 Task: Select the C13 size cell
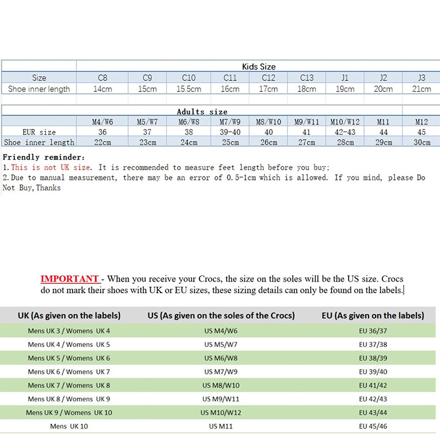[x=307, y=78]
